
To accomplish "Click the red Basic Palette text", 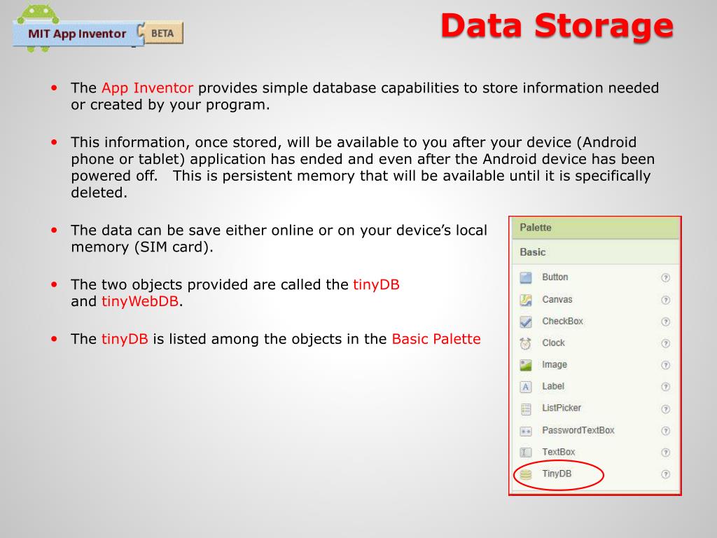I will click(x=436, y=339).
